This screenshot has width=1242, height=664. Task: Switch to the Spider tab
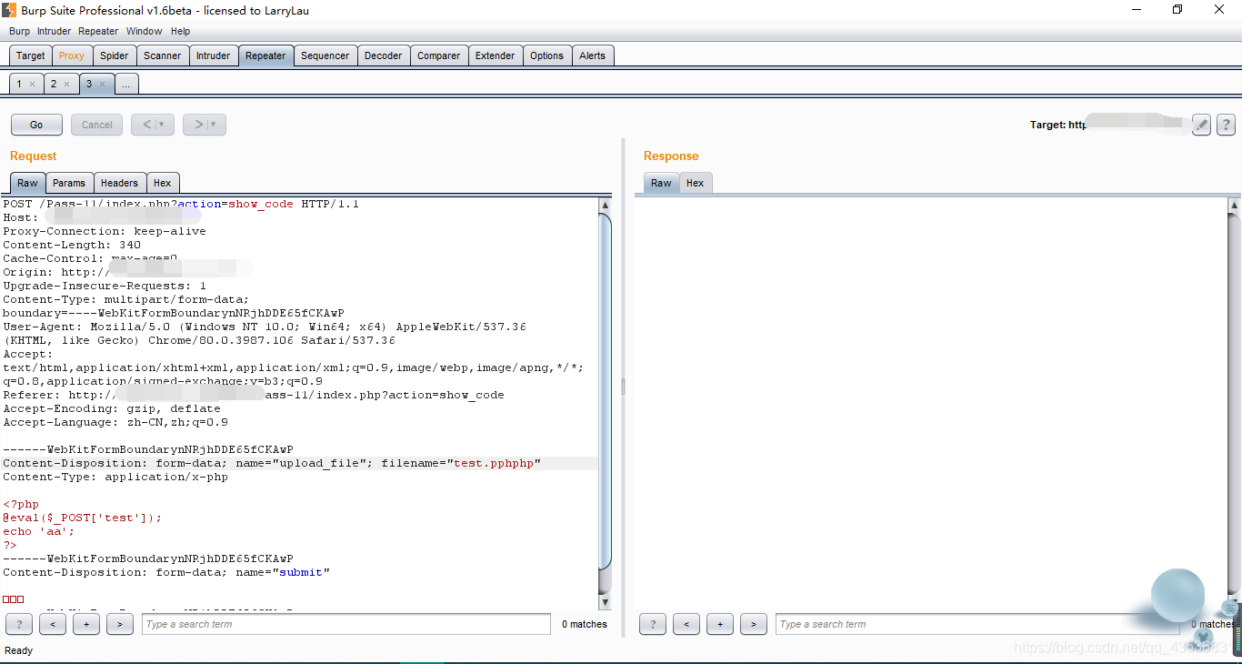(114, 55)
